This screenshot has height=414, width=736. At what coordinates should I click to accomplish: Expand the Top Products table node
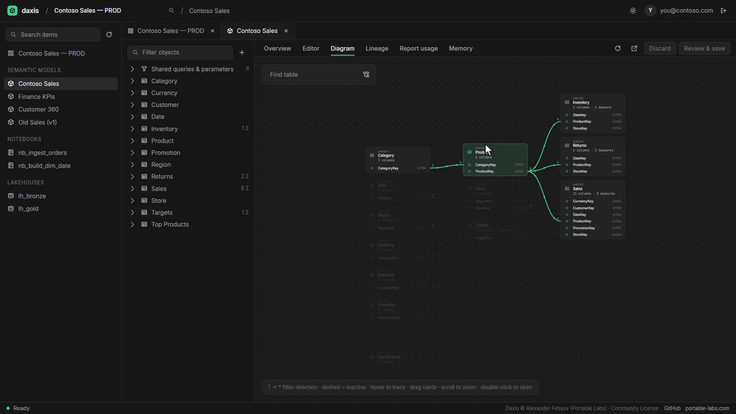pos(132,224)
